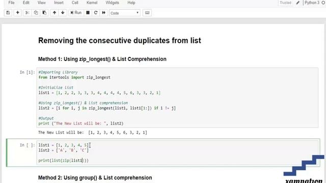Select the 'Removing the consecutive duplicates from list' heading
Image resolution: width=326 pixels, height=183 pixels.
[120, 41]
